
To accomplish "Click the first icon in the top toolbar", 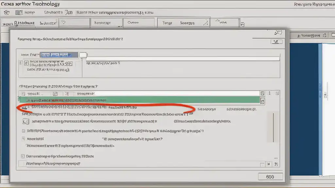I will [x=7, y=12].
